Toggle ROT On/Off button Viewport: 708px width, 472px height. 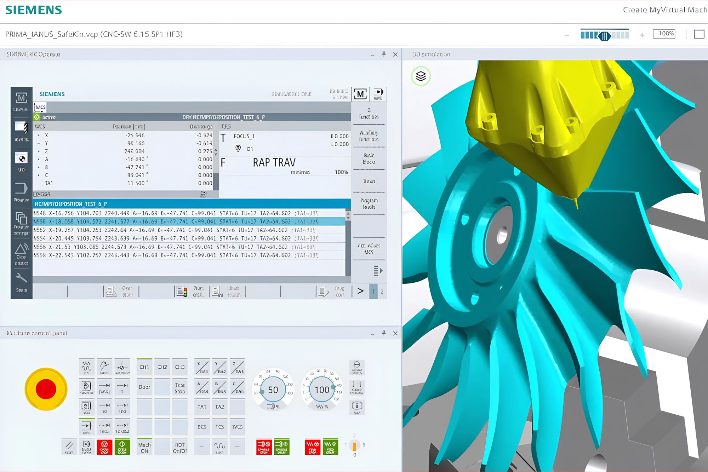coord(180,448)
